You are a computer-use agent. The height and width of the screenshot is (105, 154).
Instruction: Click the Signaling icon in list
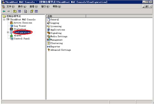(49, 33)
